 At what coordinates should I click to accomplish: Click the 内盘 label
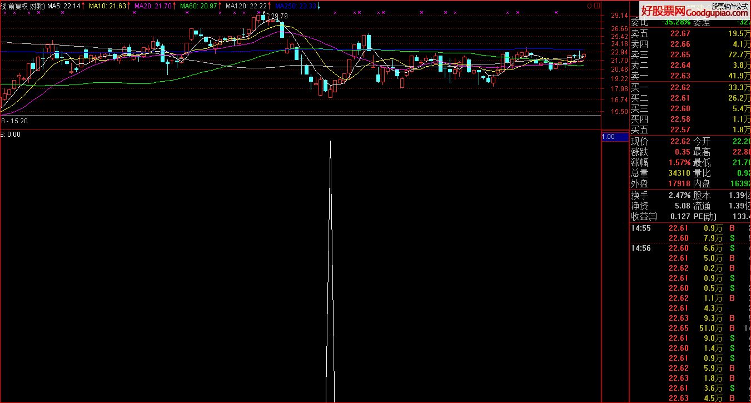pyautogui.click(x=702, y=183)
